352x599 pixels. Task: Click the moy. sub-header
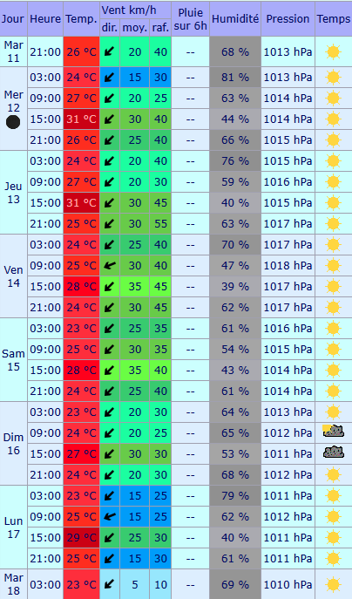[x=135, y=28]
